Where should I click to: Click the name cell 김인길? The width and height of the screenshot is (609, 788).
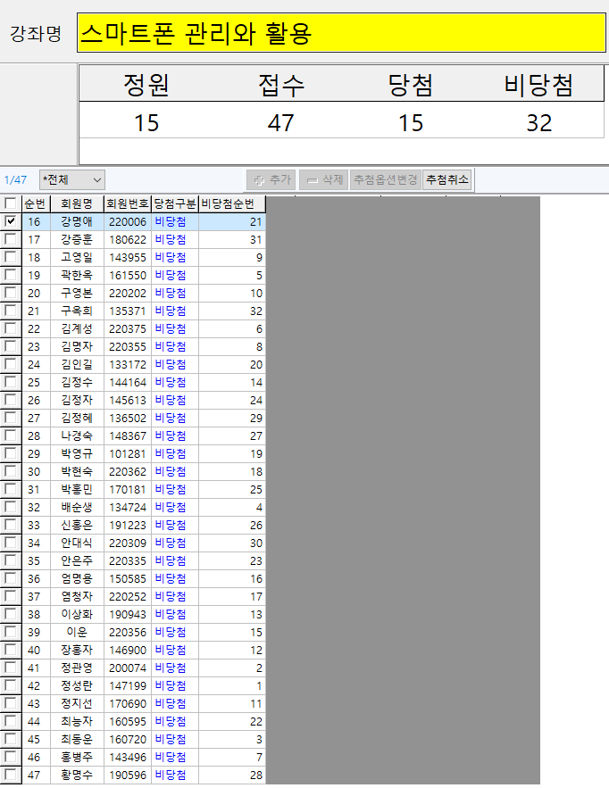pos(77,364)
